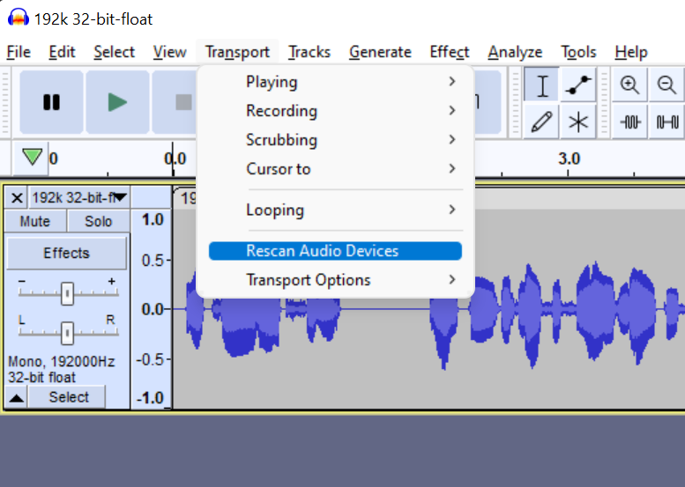Click the Mono, 192000Hz track info text

pyautogui.click(x=62, y=361)
